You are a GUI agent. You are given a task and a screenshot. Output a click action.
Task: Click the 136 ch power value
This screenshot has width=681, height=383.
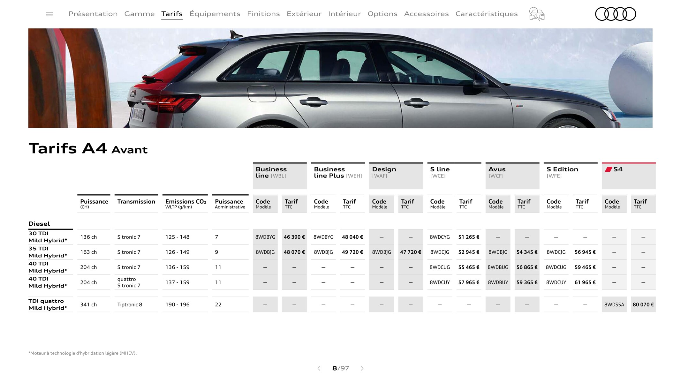(x=88, y=237)
